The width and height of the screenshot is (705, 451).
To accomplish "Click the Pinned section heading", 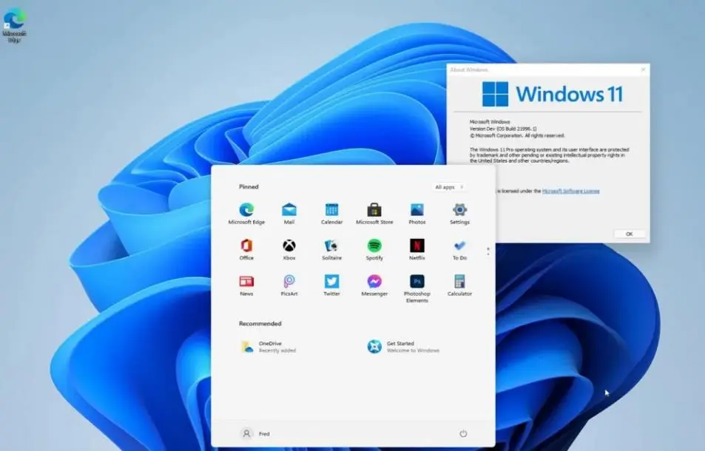I will 249,186.
